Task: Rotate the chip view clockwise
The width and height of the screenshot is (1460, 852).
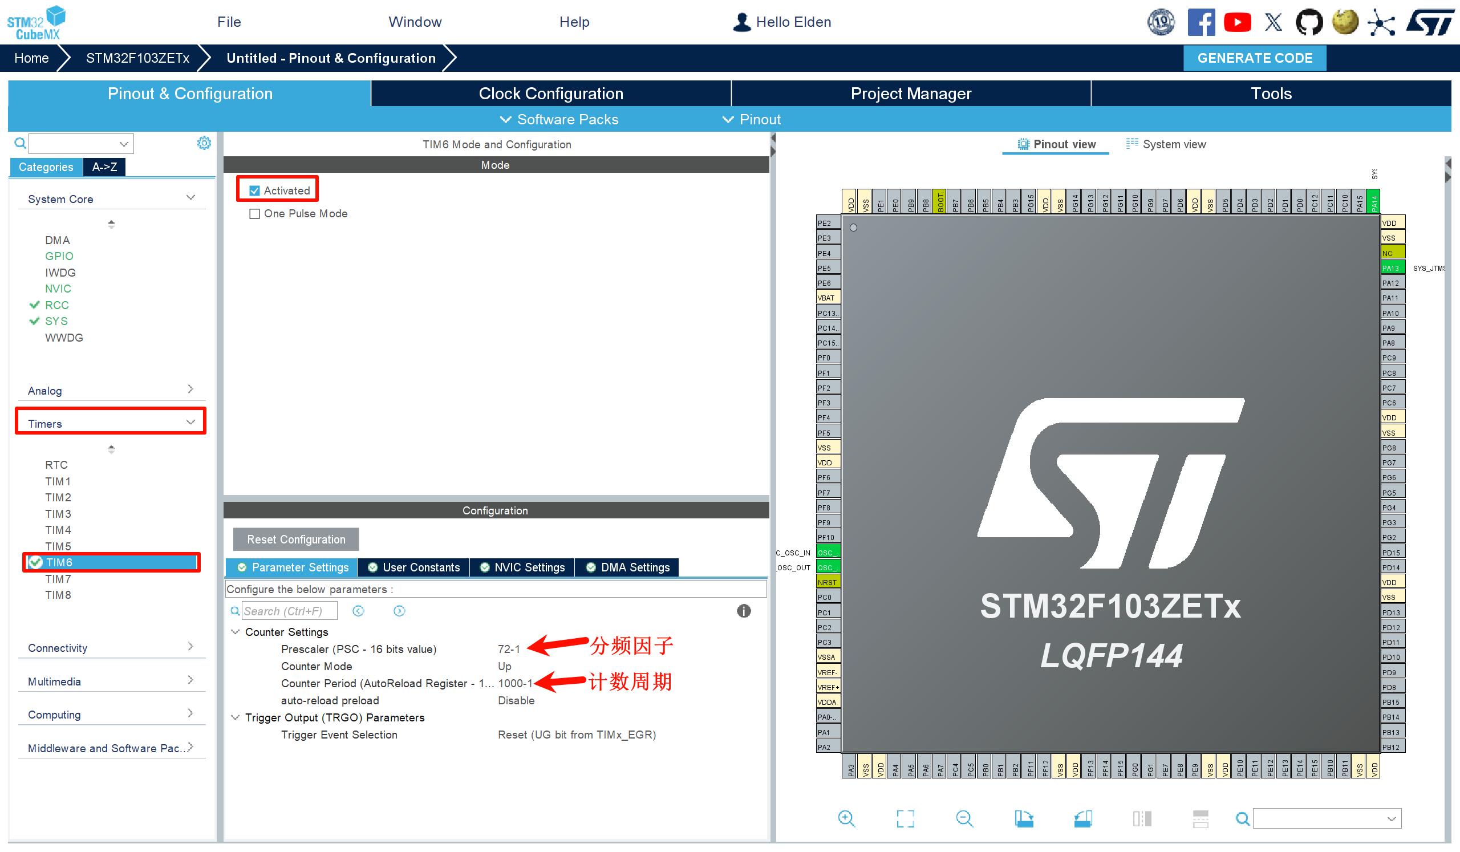Action: click(x=1024, y=818)
